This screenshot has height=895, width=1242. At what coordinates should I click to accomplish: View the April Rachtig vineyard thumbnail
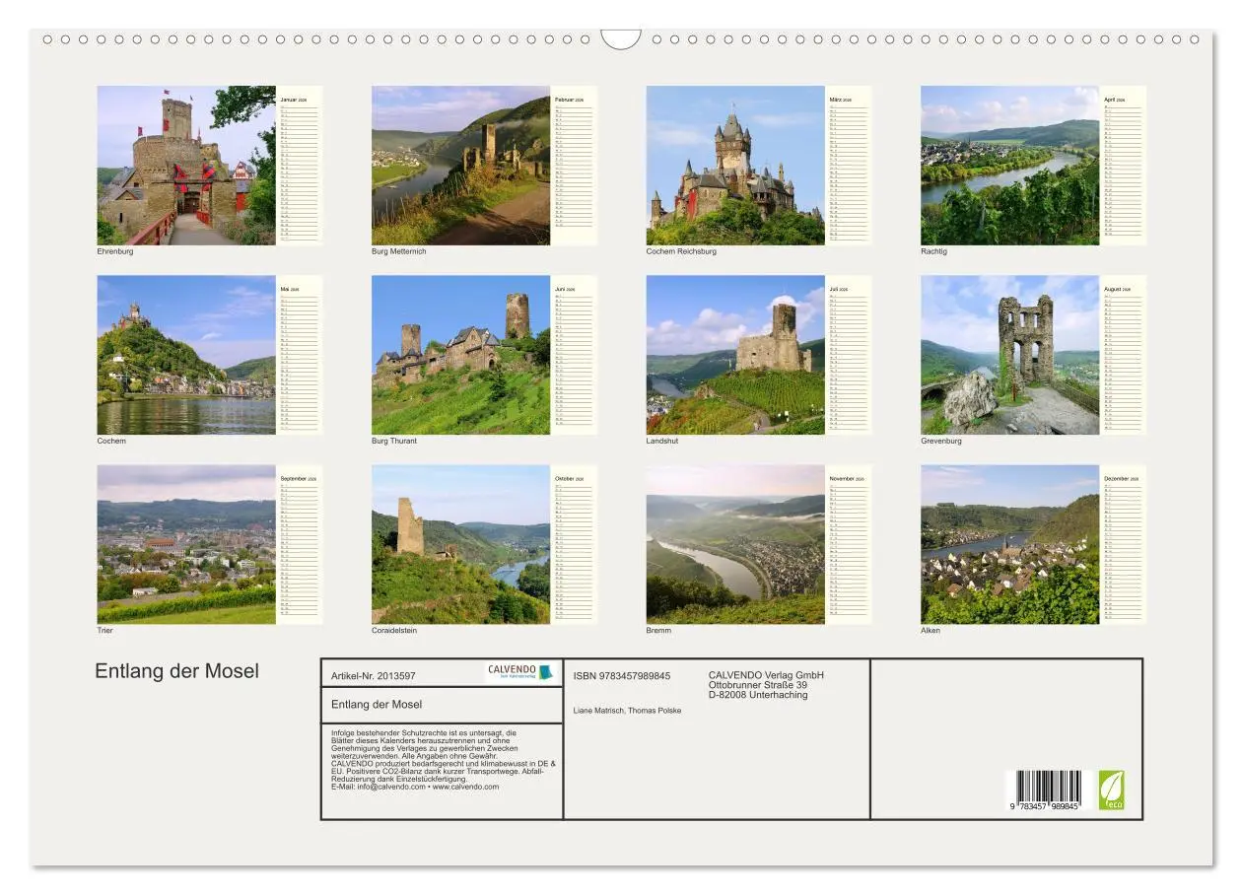point(1008,166)
